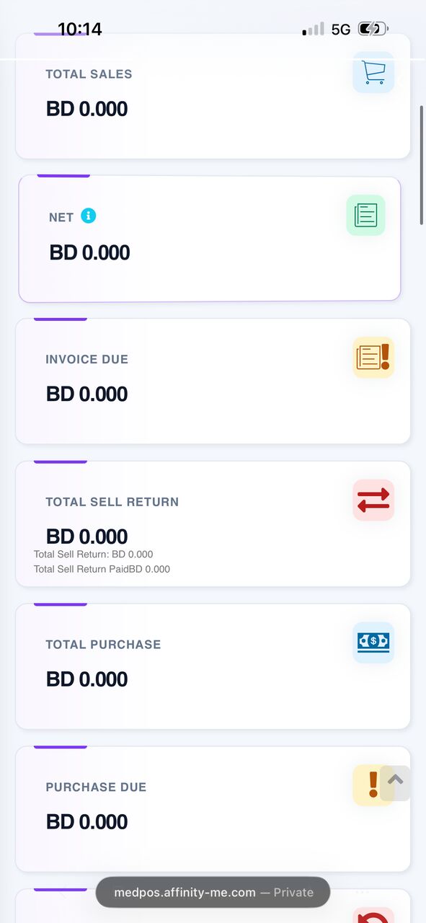Screen dimensions: 426x923
Task: Tap Total Sell Return Paid detail line
Action: 102,569
